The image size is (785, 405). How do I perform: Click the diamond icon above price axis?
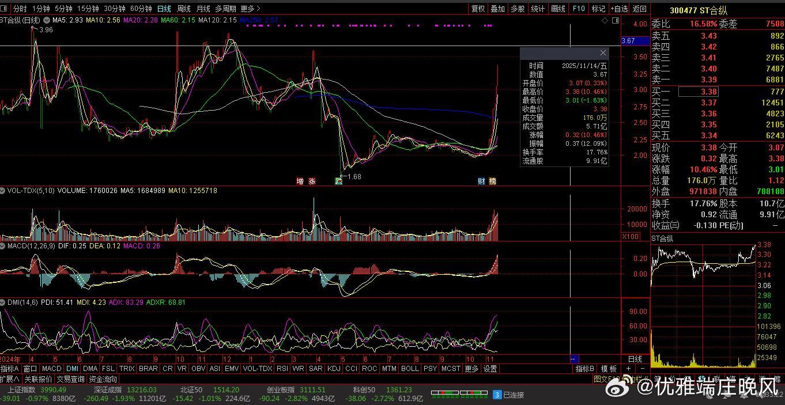605,20
